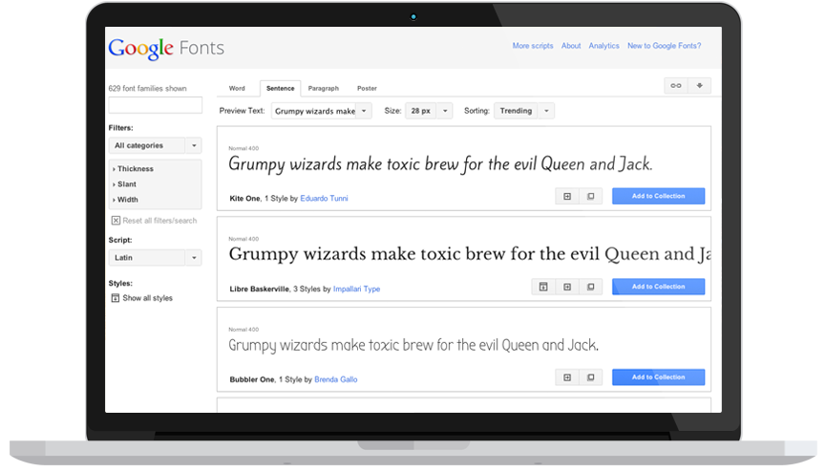The height and width of the screenshot is (472, 826).
Task: Select the Sentence tab
Action: pyautogui.click(x=280, y=88)
